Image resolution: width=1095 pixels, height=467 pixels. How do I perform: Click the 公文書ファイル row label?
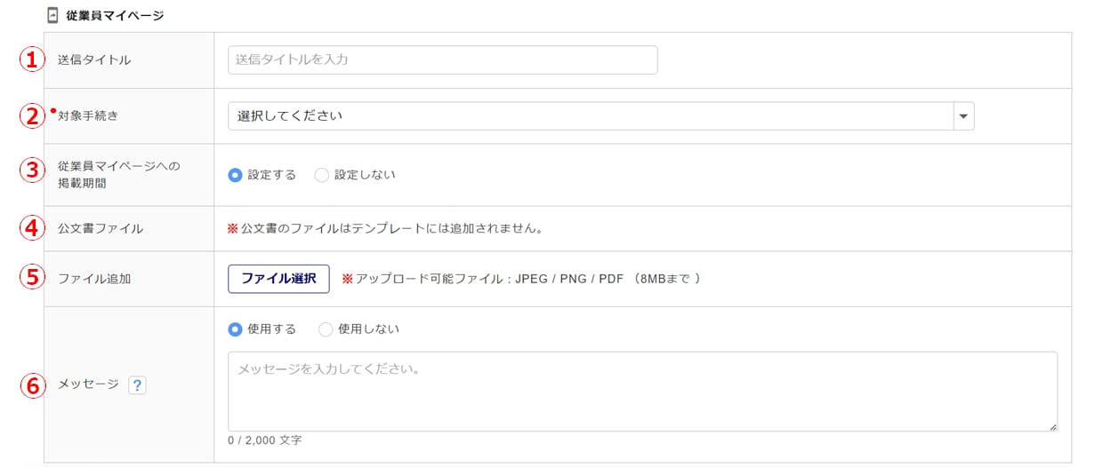(x=101, y=228)
